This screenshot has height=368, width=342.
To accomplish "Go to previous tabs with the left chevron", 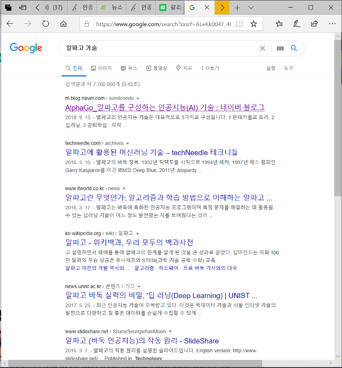I will click(37, 8).
